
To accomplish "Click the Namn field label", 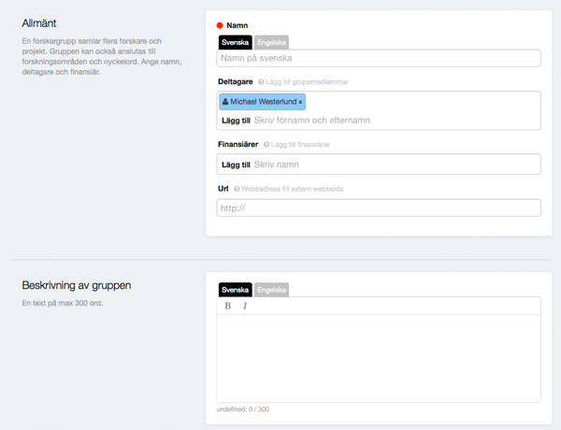I will pyautogui.click(x=237, y=25).
